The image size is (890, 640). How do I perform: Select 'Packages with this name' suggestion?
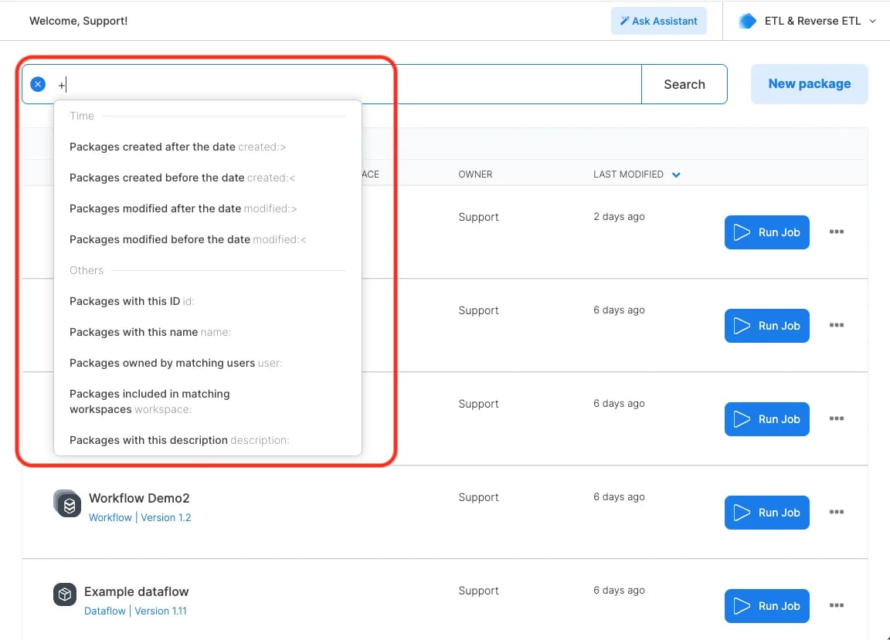click(x=208, y=332)
